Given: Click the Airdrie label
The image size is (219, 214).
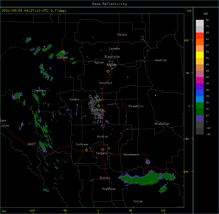Looking at the screenshot, I should pos(103,136).
